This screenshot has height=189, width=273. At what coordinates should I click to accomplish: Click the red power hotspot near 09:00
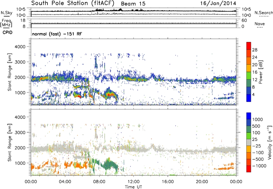(x=109, y=95)
